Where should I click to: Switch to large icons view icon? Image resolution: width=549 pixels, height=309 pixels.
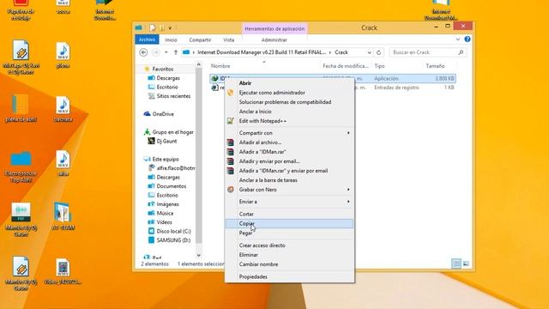click(x=466, y=264)
